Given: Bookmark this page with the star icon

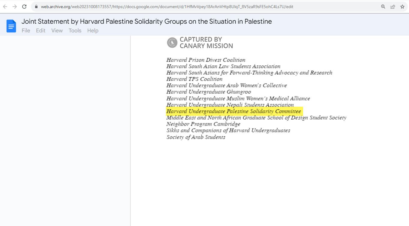Looking at the screenshot, I should 402,7.
